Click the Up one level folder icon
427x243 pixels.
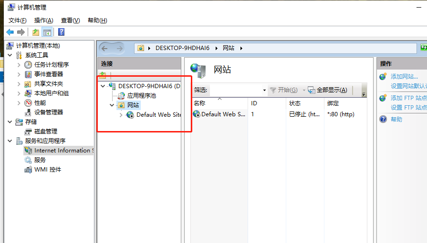pos(36,32)
